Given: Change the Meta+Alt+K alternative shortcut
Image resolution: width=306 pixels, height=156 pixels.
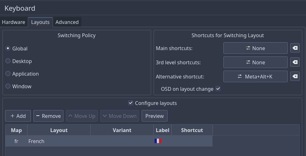Looking at the screenshot, I should click(x=255, y=77).
